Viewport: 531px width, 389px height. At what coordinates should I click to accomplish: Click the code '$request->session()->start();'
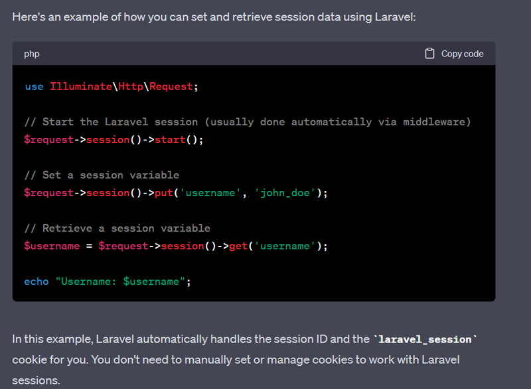pyautogui.click(x=114, y=140)
